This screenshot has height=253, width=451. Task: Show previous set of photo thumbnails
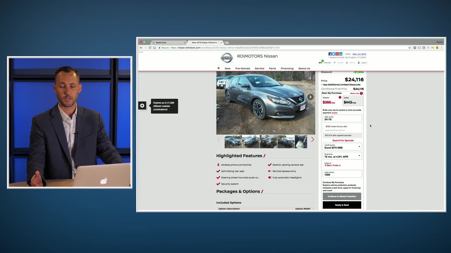pyautogui.click(x=219, y=140)
